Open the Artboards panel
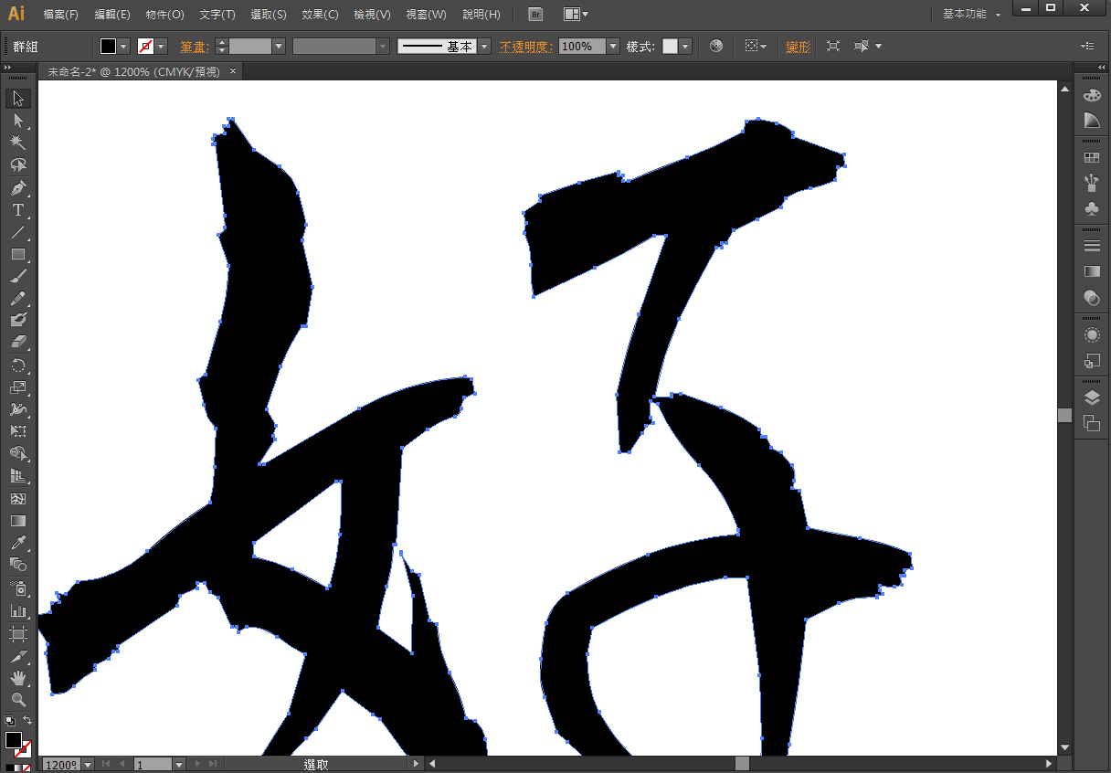Screen dimensions: 1111x773 point(1091,423)
